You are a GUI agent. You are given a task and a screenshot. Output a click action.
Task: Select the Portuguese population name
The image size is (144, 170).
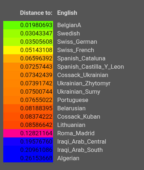point(73,100)
